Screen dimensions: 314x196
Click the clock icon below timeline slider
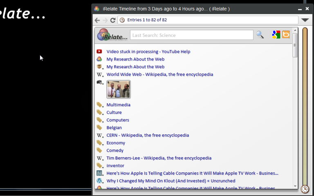[x=305, y=189]
